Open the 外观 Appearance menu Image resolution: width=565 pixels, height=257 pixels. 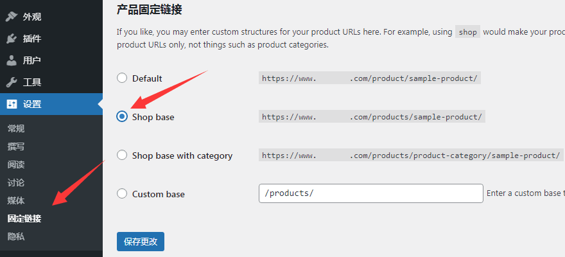tap(32, 17)
